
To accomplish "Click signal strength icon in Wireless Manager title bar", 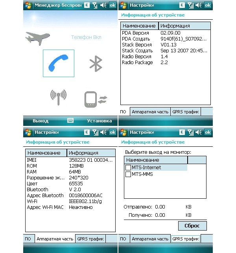I will point(95,6).
